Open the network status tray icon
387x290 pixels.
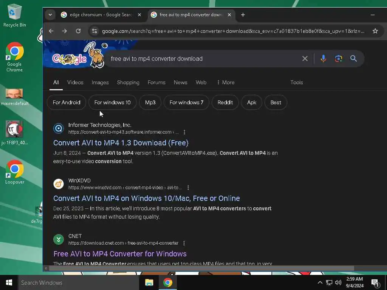(329, 282)
